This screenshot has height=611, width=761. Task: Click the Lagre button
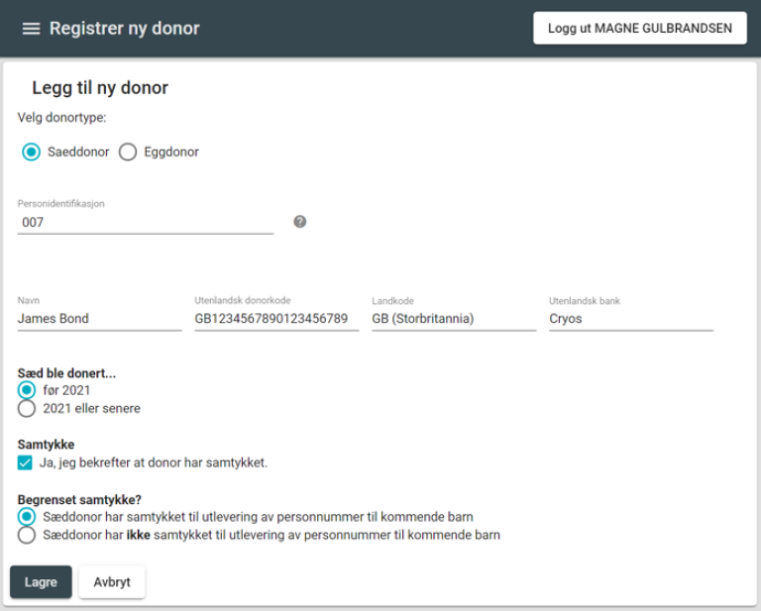(x=41, y=582)
